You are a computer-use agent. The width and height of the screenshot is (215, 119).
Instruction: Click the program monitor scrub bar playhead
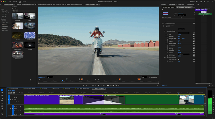click(62, 81)
